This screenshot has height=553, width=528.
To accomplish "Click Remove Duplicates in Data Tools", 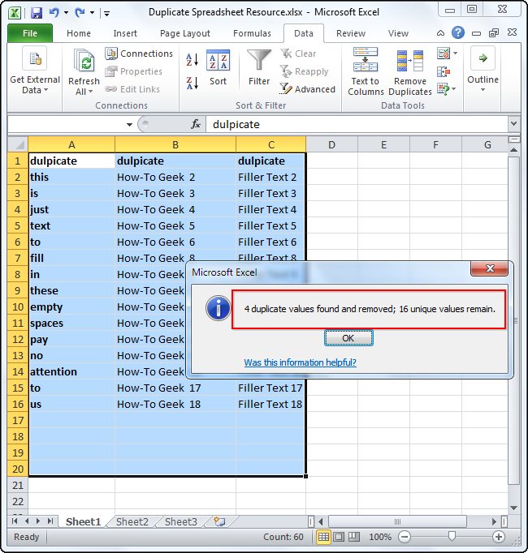I will click(x=410, y=71).
